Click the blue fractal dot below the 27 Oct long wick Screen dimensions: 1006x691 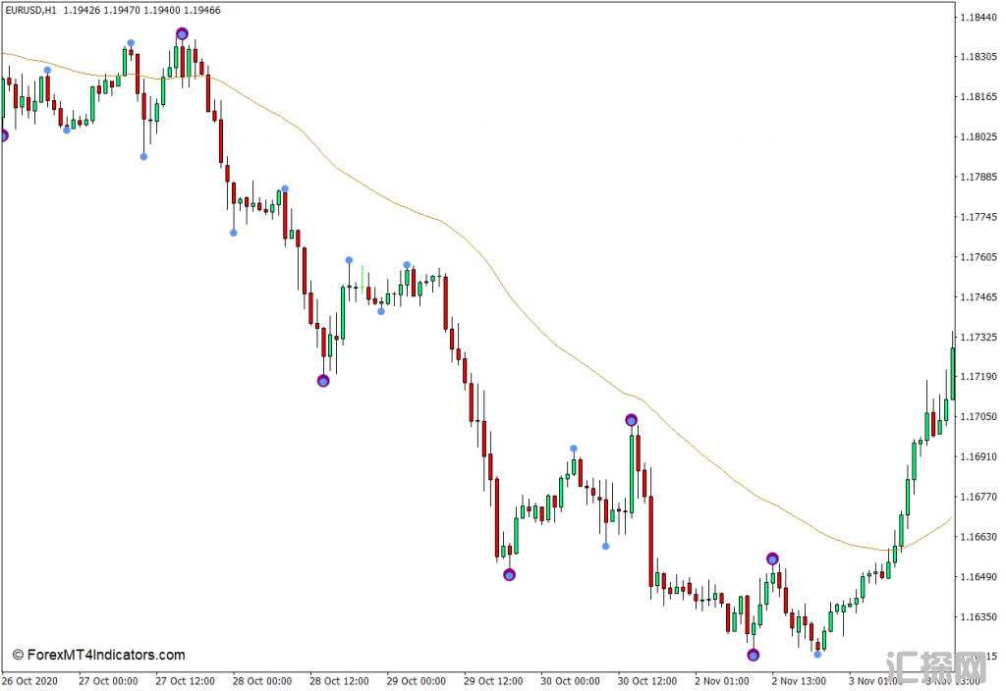(143, 156)
